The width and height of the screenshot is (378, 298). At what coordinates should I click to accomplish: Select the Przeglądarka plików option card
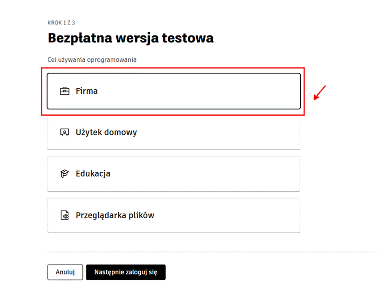(174, 216)
